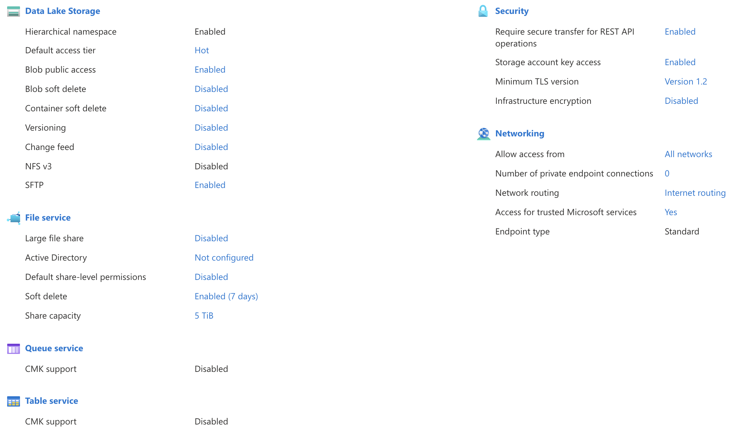Open the All networks access setting
Screen dimensions: 741x435
[x=688, y=154]
